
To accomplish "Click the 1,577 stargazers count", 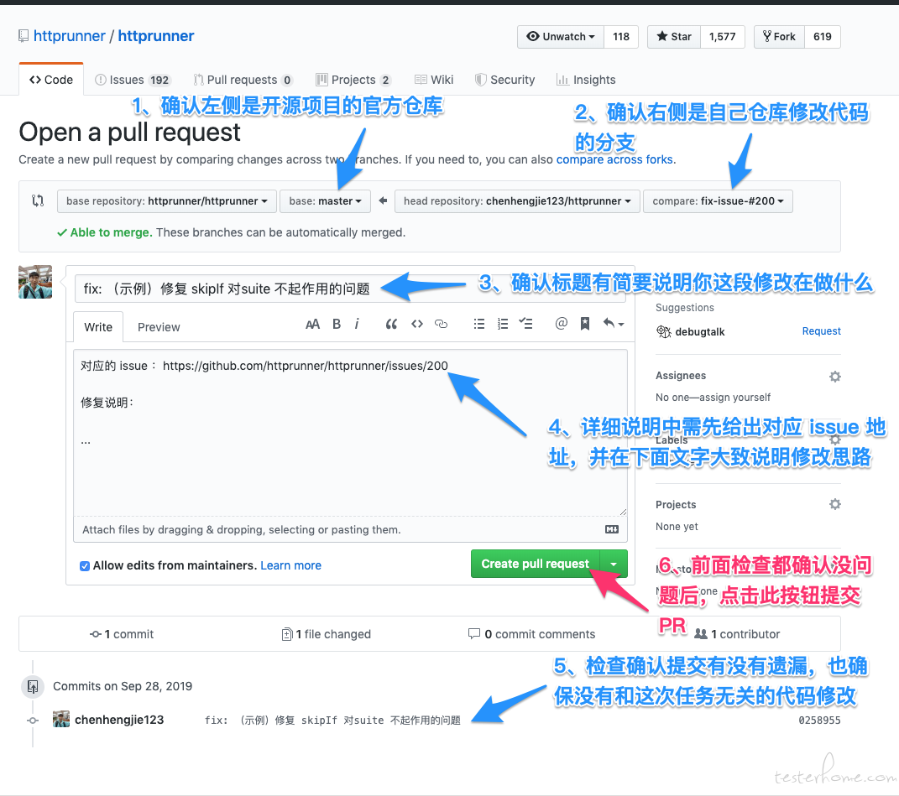I will [x=722, y=37].
